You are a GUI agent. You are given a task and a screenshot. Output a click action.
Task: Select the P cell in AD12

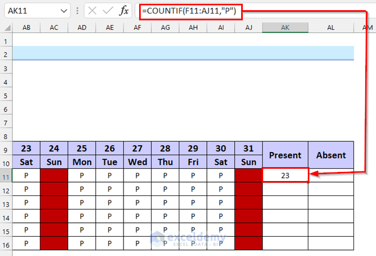coord(82,189)
